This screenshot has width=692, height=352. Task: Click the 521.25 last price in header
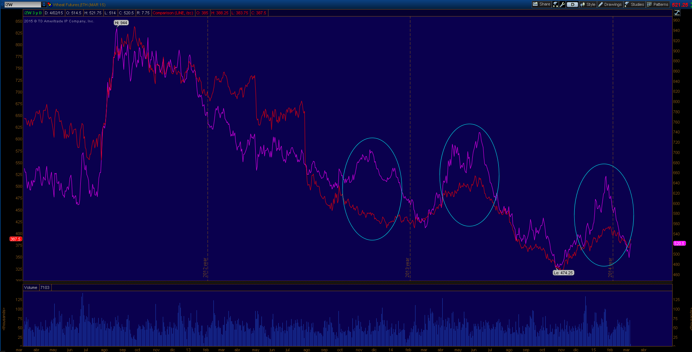[x=680, y=5]
